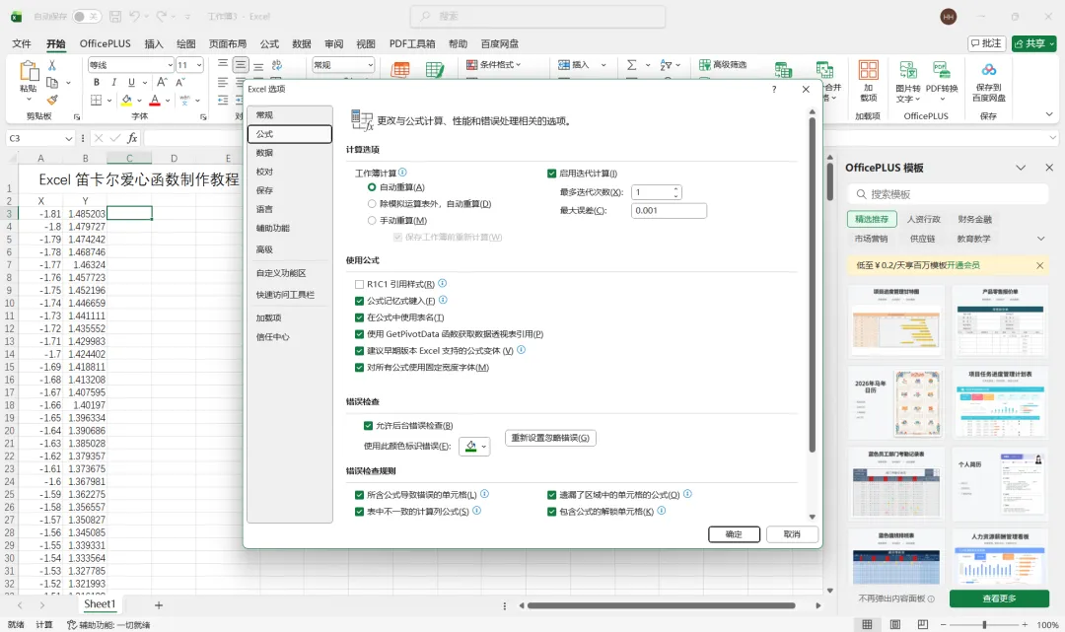Click the Maximum Change input field

tap(669, 210)
